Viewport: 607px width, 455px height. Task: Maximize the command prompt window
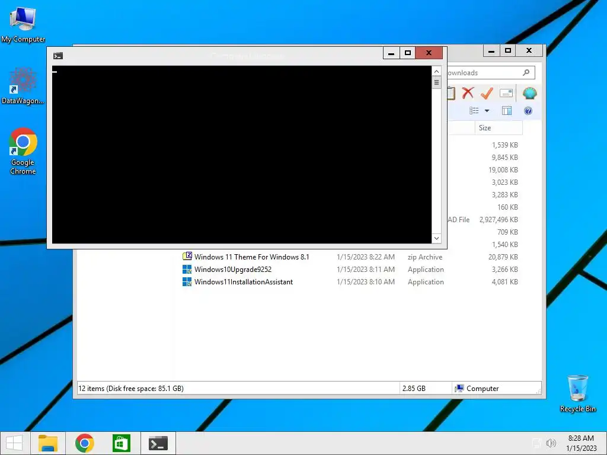click(408, 53)
